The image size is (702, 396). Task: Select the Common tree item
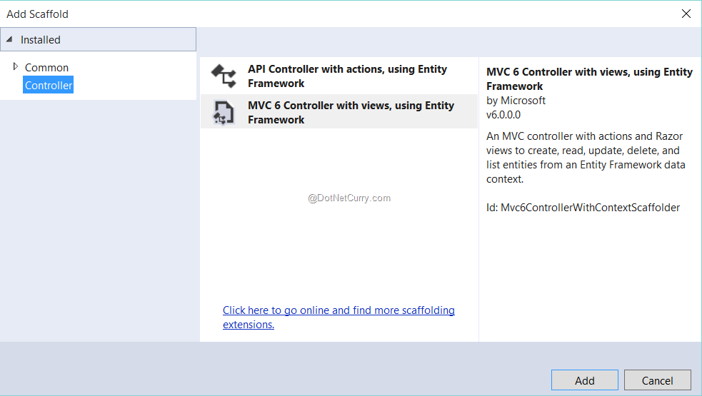click(46, 68)
